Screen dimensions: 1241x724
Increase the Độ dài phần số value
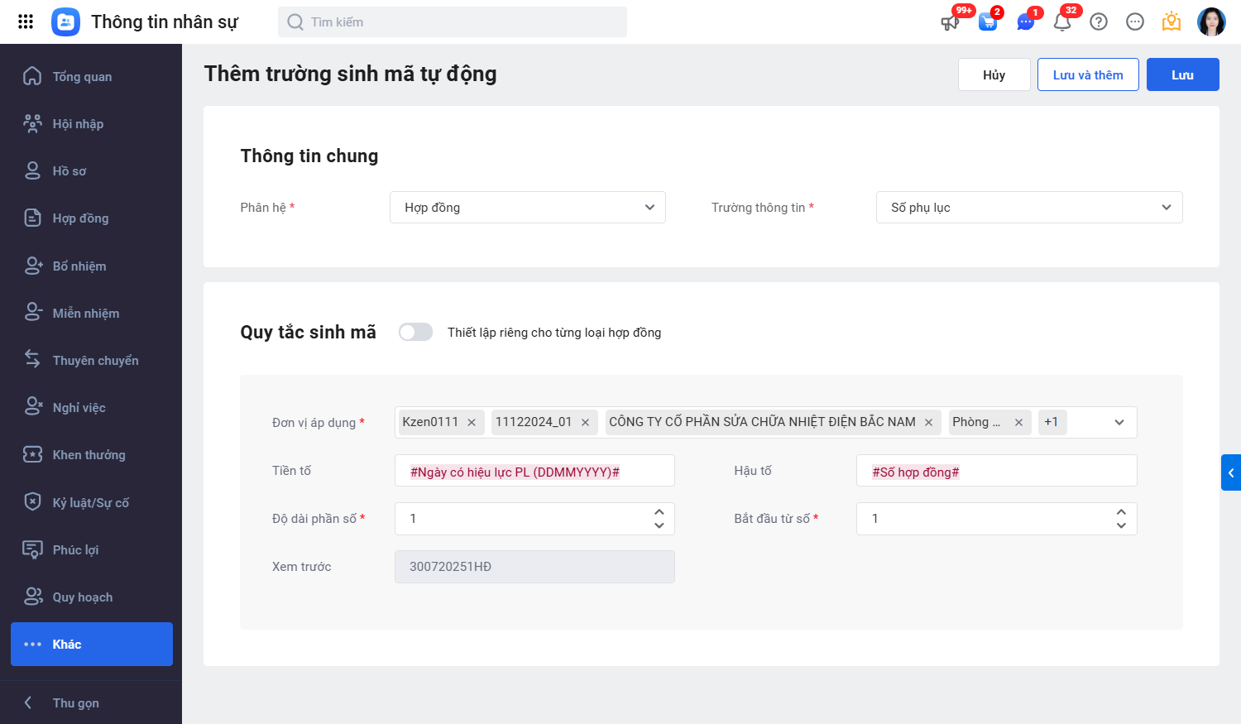pyautogui.click(x=659, y=512)
